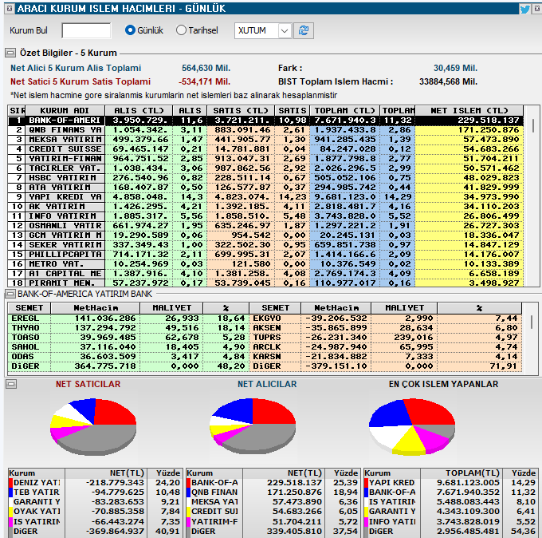Click the EN ÇOK ISLEM YAPANLAR pie chart
Image resolution: width=542 pixels, height=538 pixels.
pyautogui.click(x=412, y=427)
